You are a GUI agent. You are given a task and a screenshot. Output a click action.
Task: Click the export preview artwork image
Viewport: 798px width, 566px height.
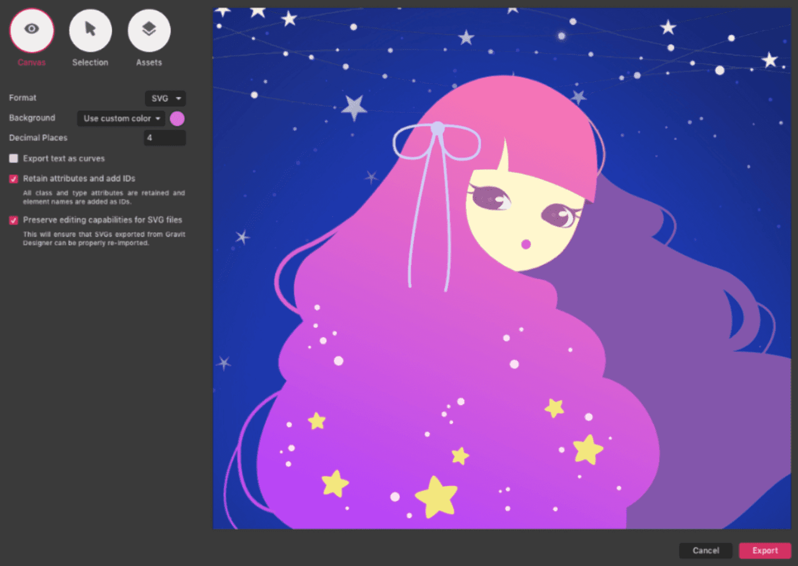[501, 268]
